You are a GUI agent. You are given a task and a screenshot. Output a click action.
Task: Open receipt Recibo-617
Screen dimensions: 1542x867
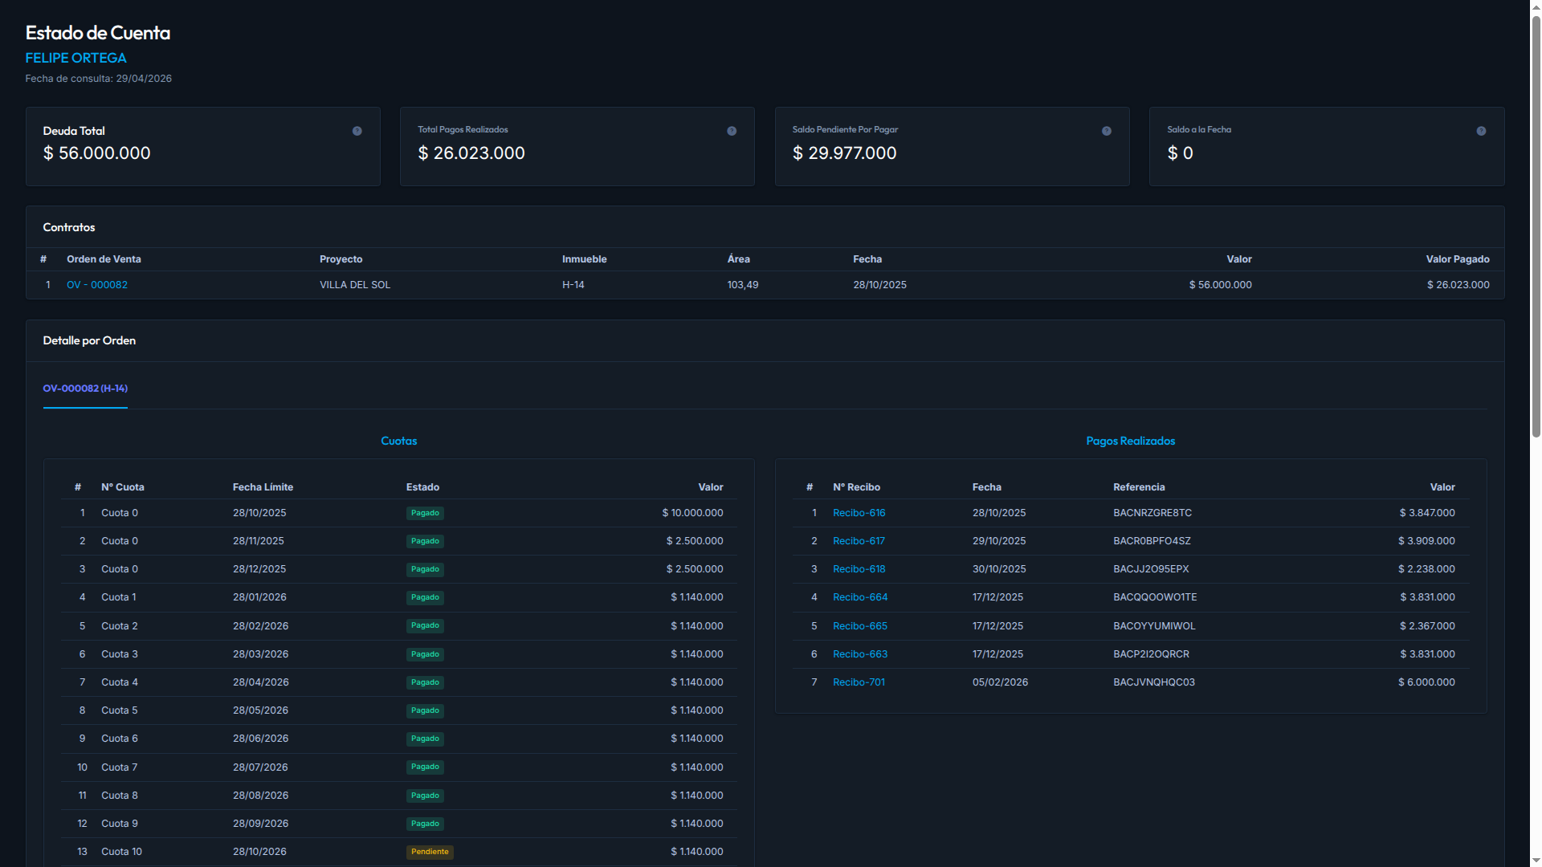(859, 541)
